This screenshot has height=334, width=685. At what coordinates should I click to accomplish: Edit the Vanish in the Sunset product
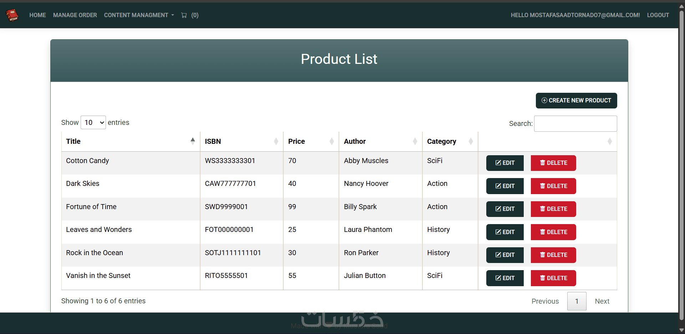tap(505, 278)
